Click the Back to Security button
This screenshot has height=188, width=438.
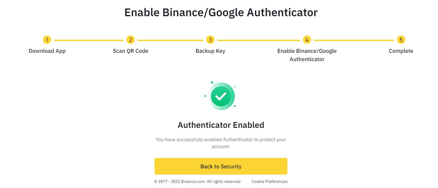(221, 166)
